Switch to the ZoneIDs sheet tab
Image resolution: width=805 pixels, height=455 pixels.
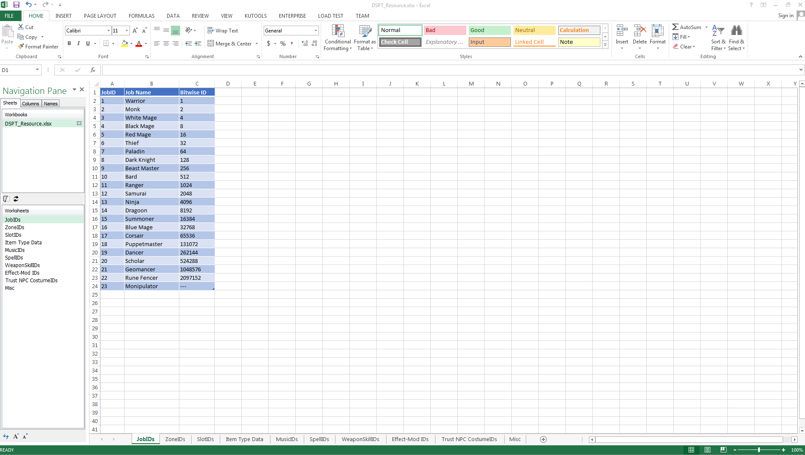point(175,439)
